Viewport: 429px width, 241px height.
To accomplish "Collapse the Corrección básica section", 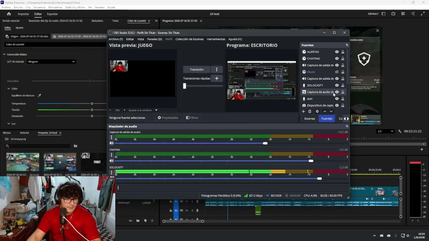I will pyautogui.click(x=4, y=54).
